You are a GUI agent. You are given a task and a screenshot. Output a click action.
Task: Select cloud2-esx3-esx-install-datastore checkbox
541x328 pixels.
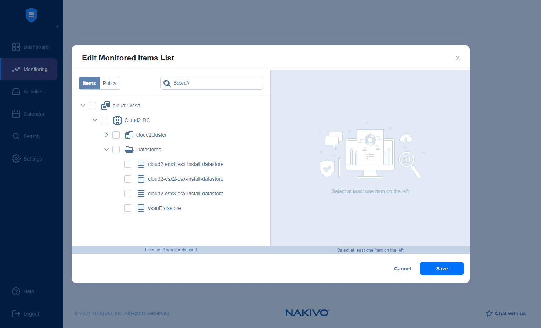coord(128,194)
